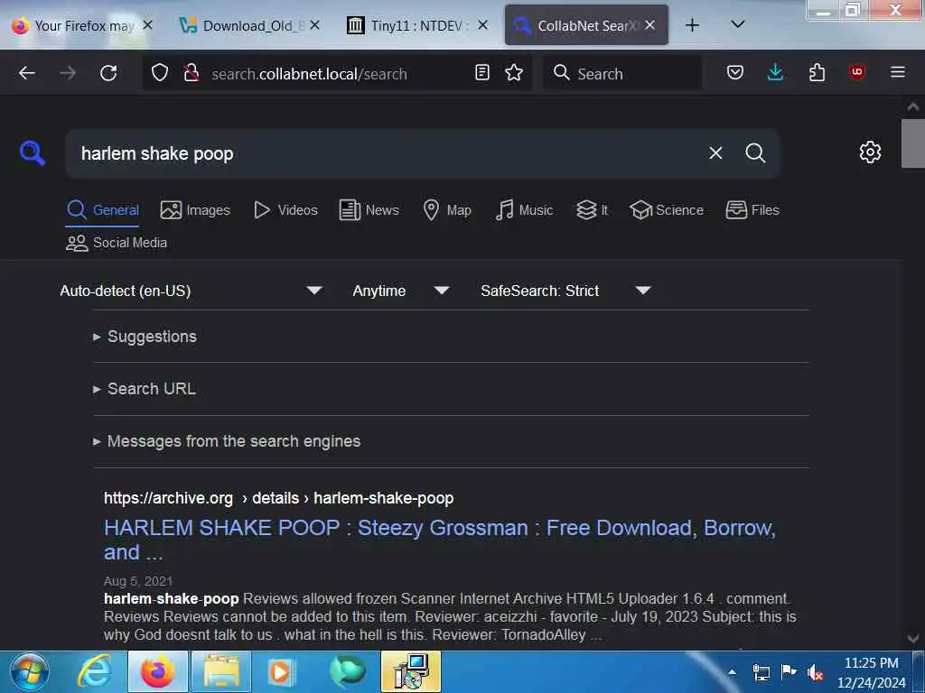Viewport: 925px width, 693px height.
Task: Click the Show desktop strip
Action: (919, 671)
